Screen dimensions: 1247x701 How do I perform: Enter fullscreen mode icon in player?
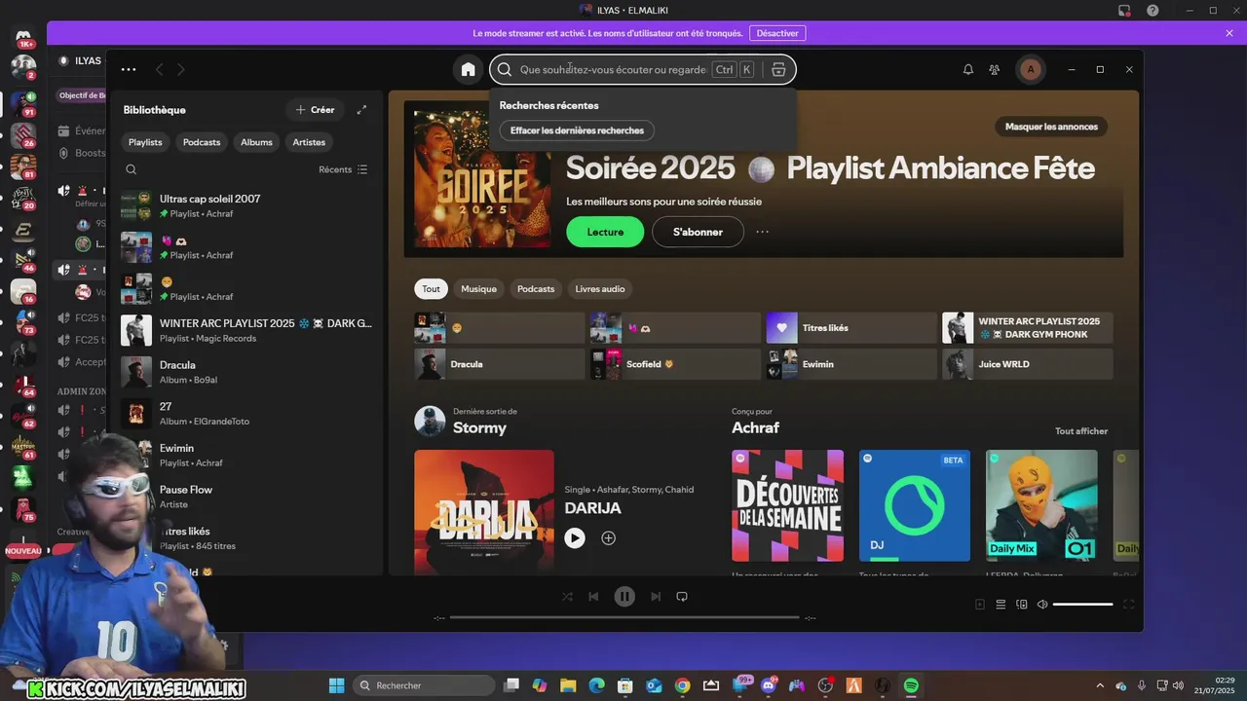(x=1129, y=605)
